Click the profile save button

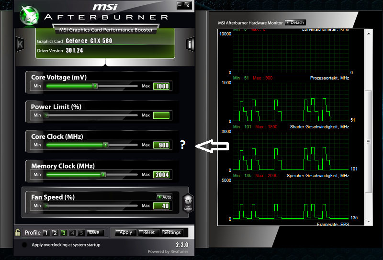coord(95,233)
